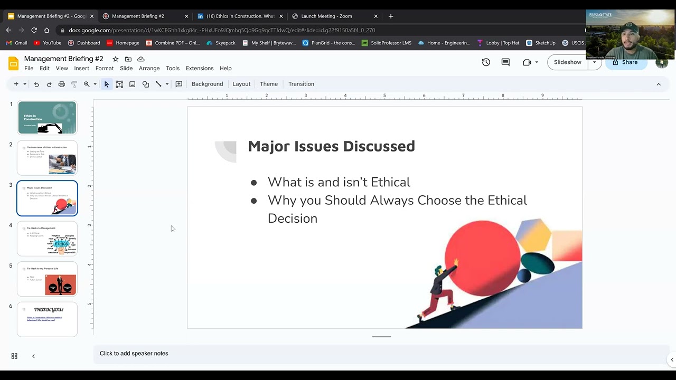
Task: Click the insert image icon
Action: 132,84
